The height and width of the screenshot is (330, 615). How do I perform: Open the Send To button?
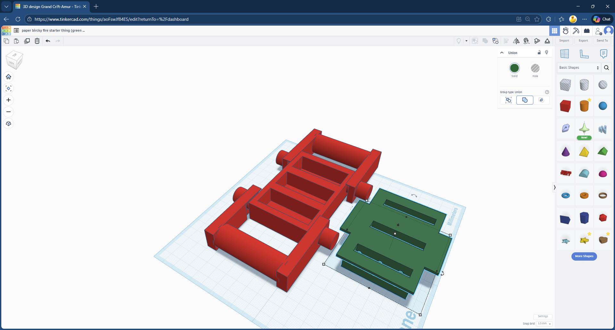pyautogui.click(x=602, y=41)
